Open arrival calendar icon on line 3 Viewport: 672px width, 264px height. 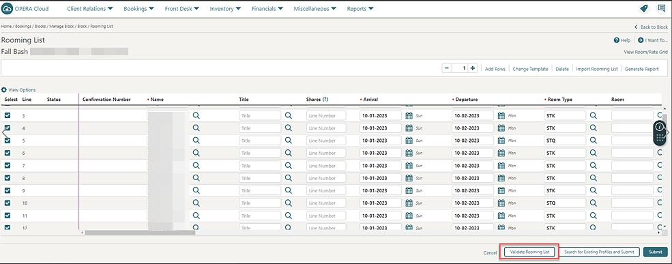coord(409,116)
